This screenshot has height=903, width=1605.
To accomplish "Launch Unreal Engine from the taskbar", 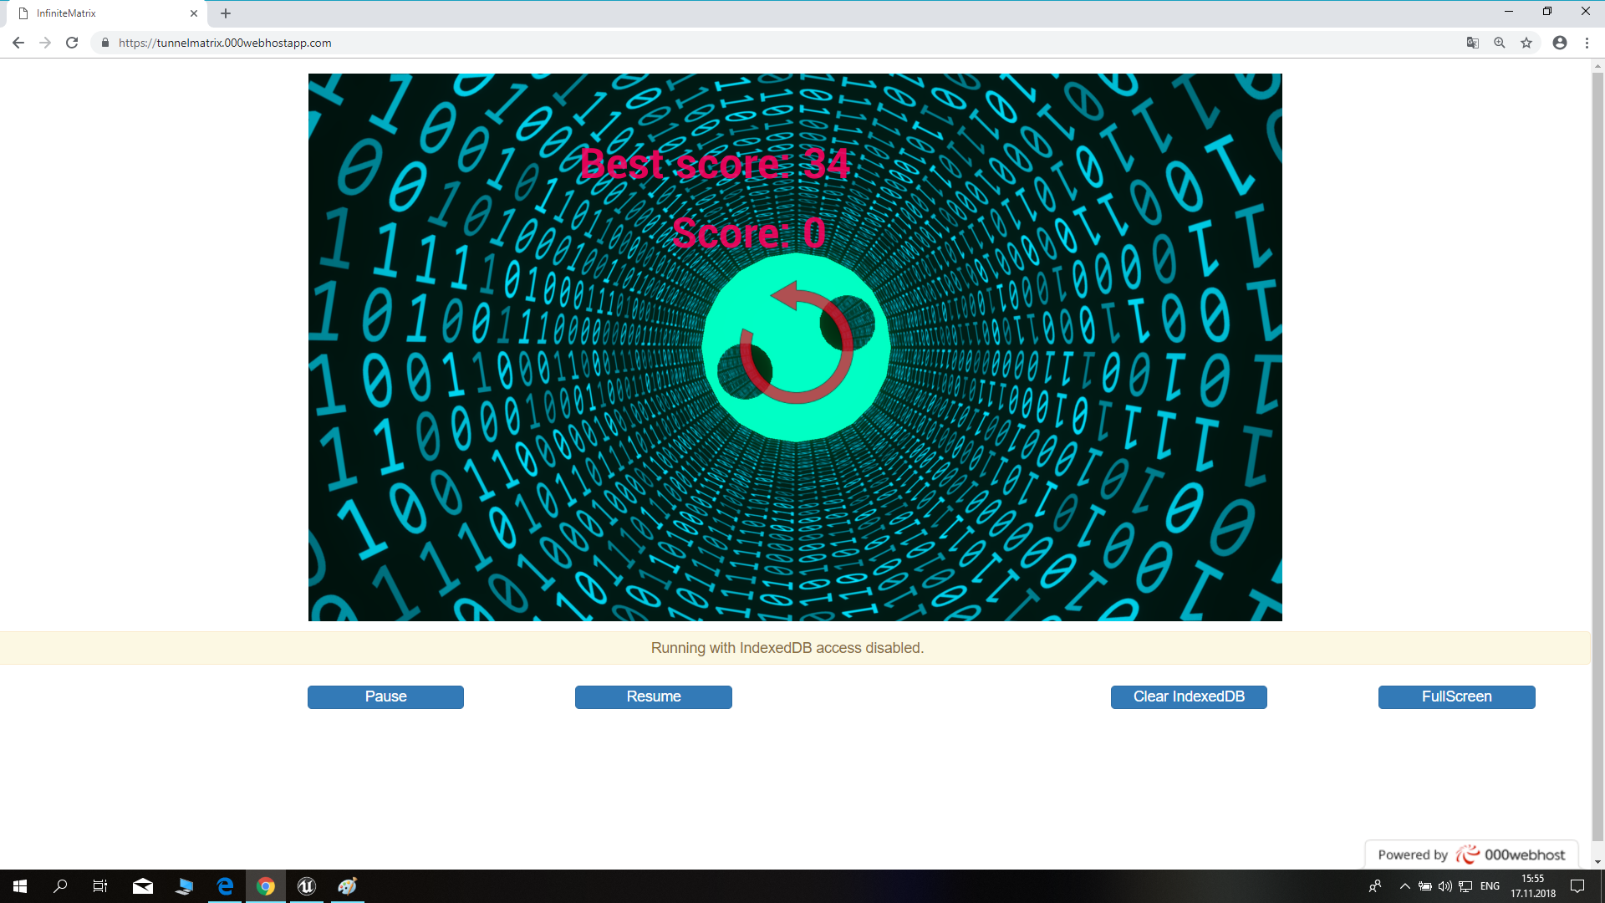I will (306, 886).
